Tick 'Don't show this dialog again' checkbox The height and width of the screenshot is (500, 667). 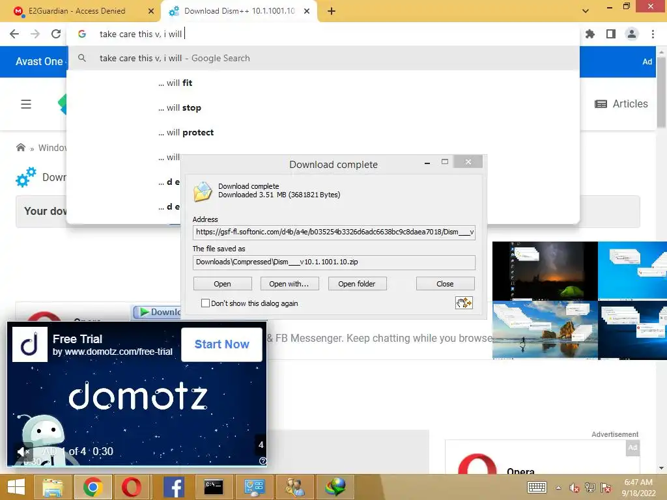(x=205, y=303)
